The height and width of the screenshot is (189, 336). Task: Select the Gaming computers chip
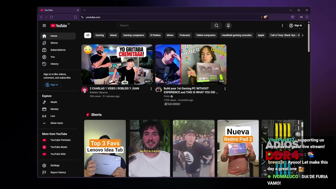(x=134, y=35)
